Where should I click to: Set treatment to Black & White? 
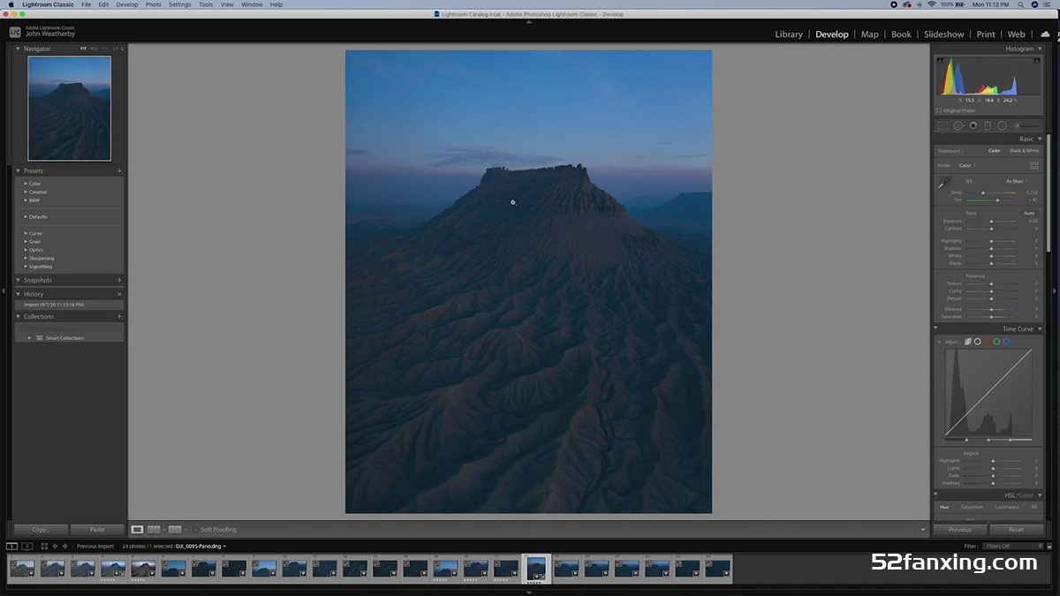pos(1024,151)
